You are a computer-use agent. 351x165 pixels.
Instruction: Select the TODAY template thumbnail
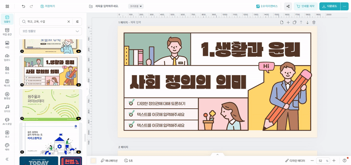[39, 161]
